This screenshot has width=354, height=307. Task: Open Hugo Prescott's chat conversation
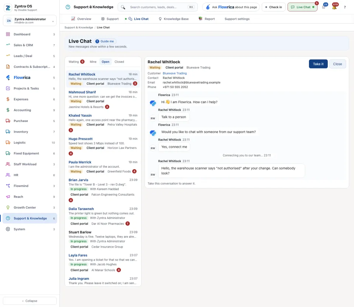click(x=103, y=146)
